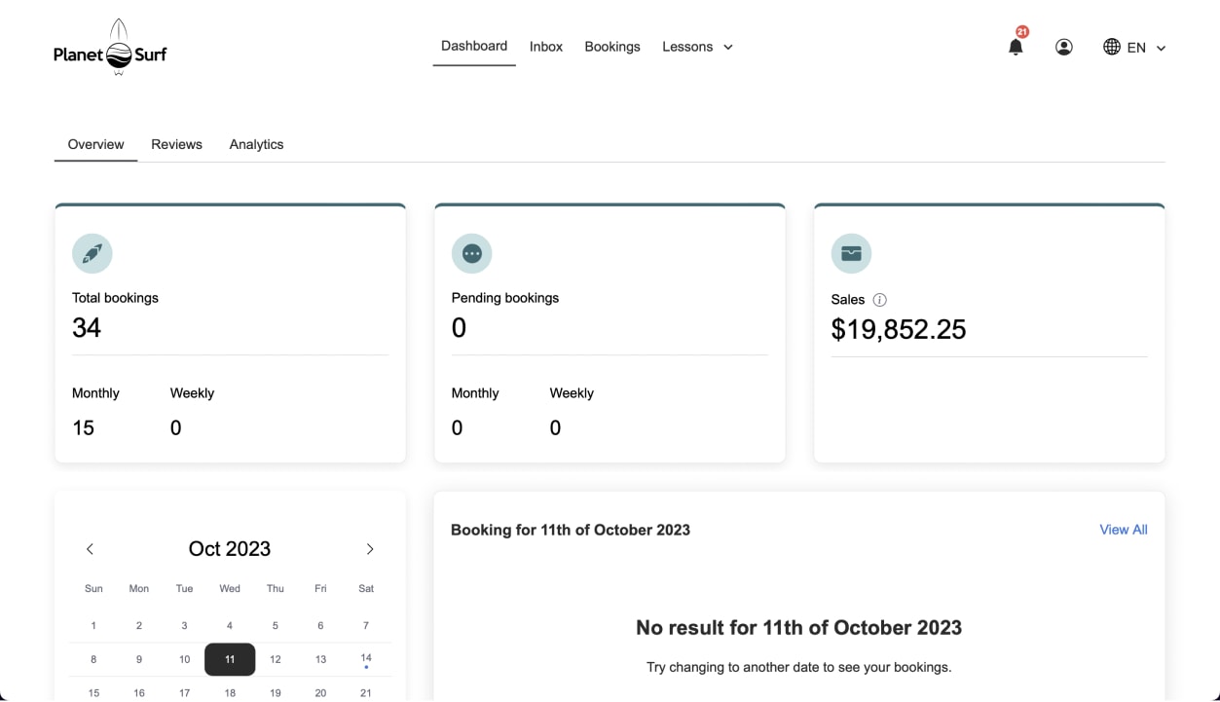The width and height of the screenshot is (1220, 702).
Task: Click the Total bookings rocket icon
Action: tap(92, 253)
